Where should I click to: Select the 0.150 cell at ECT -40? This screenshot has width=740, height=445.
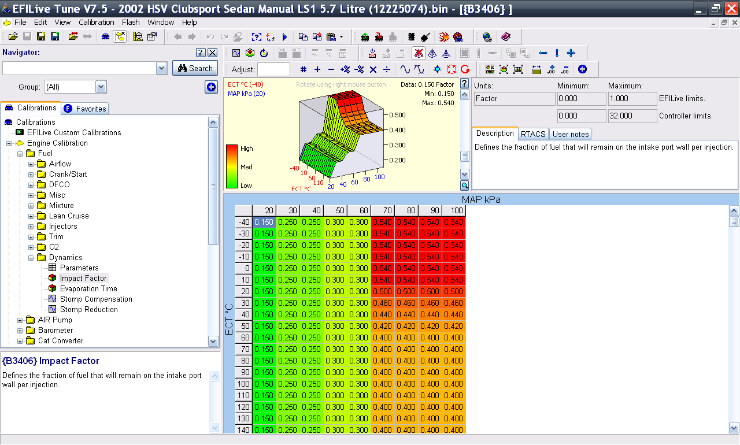click(x=264, y=222)
